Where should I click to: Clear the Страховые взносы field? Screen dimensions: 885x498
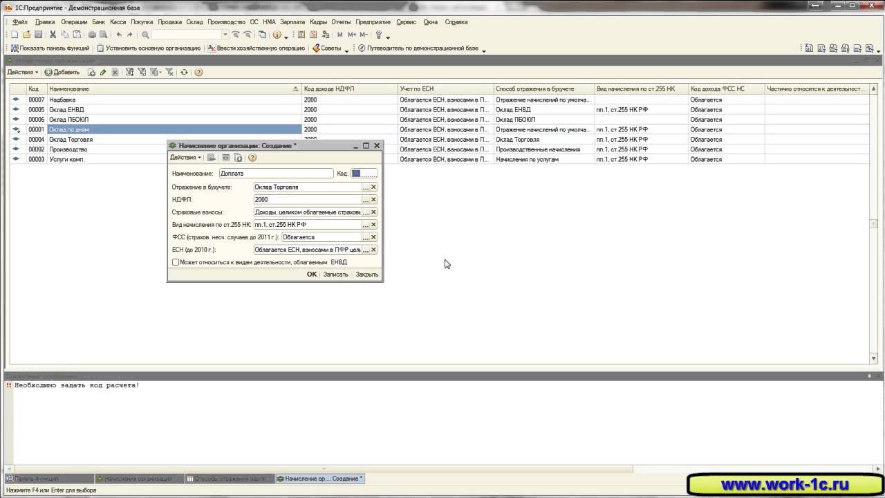click(373, 212)
